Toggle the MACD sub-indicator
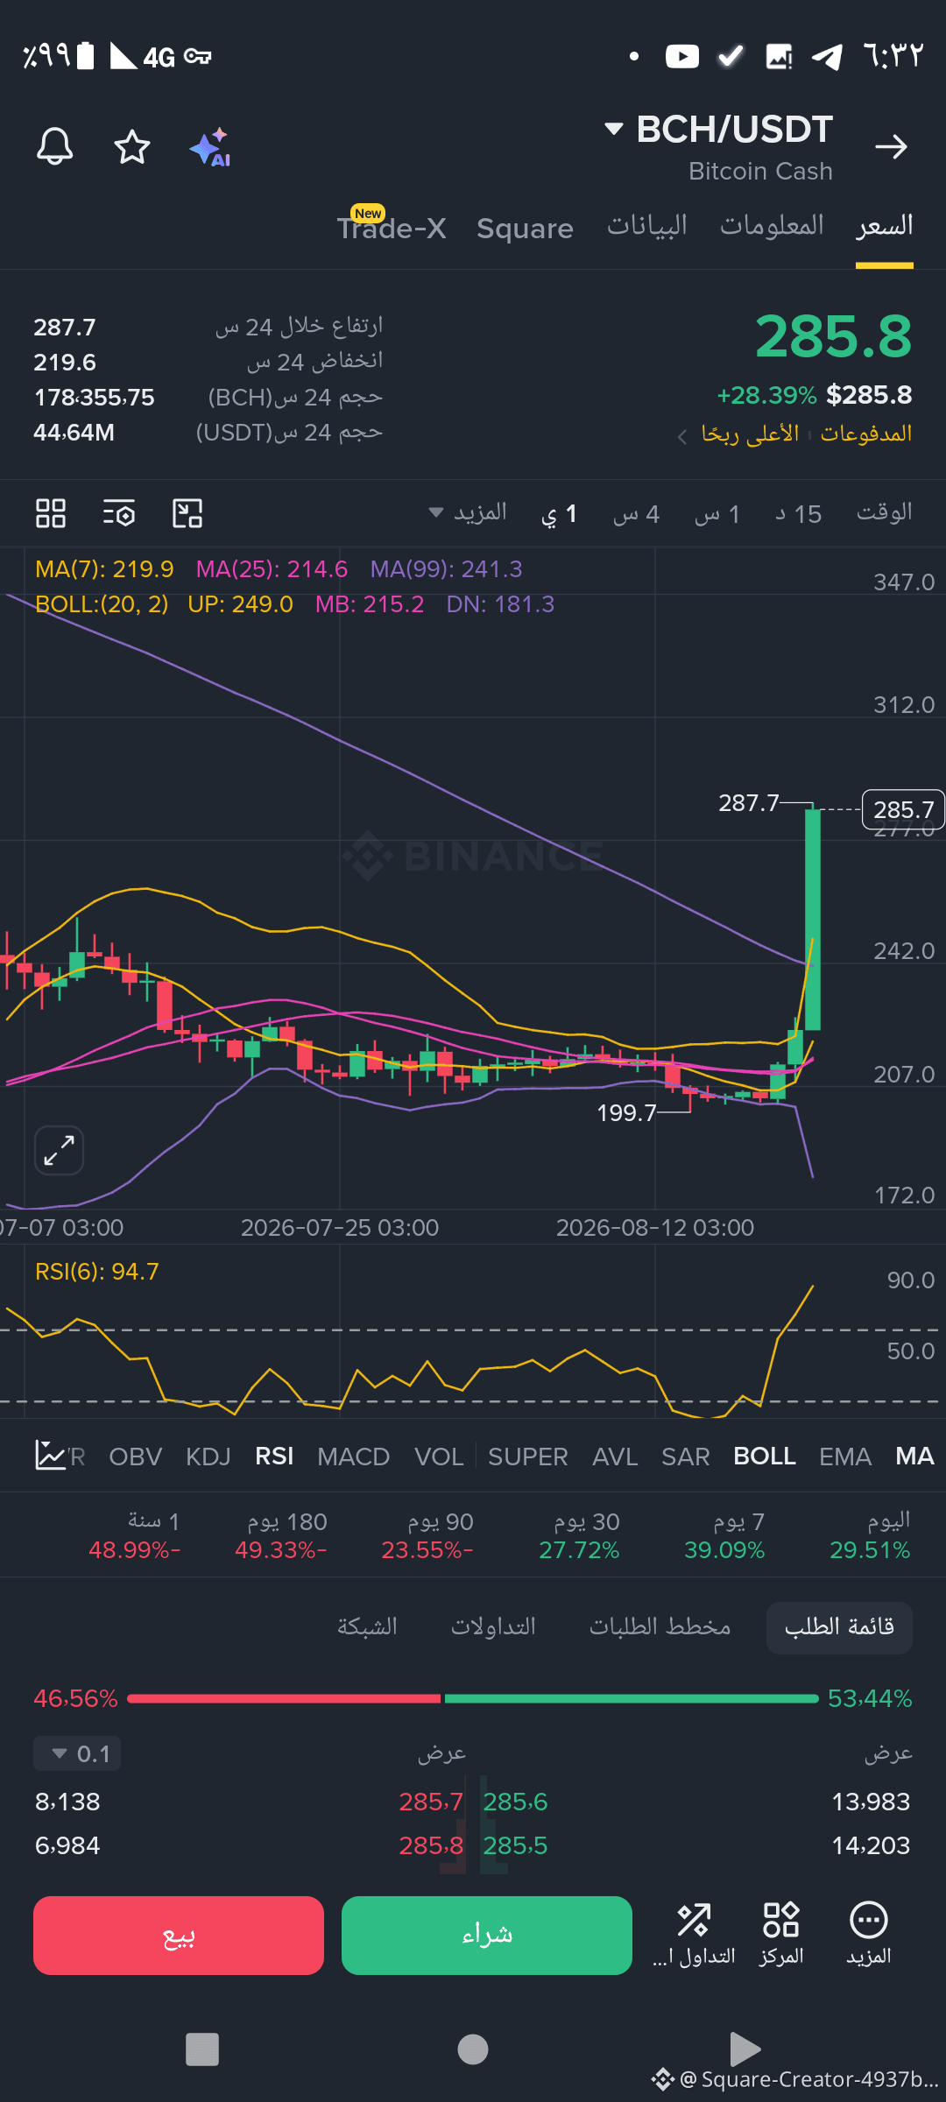This screenshot has width=946, height=2102. click(353, 1456)
